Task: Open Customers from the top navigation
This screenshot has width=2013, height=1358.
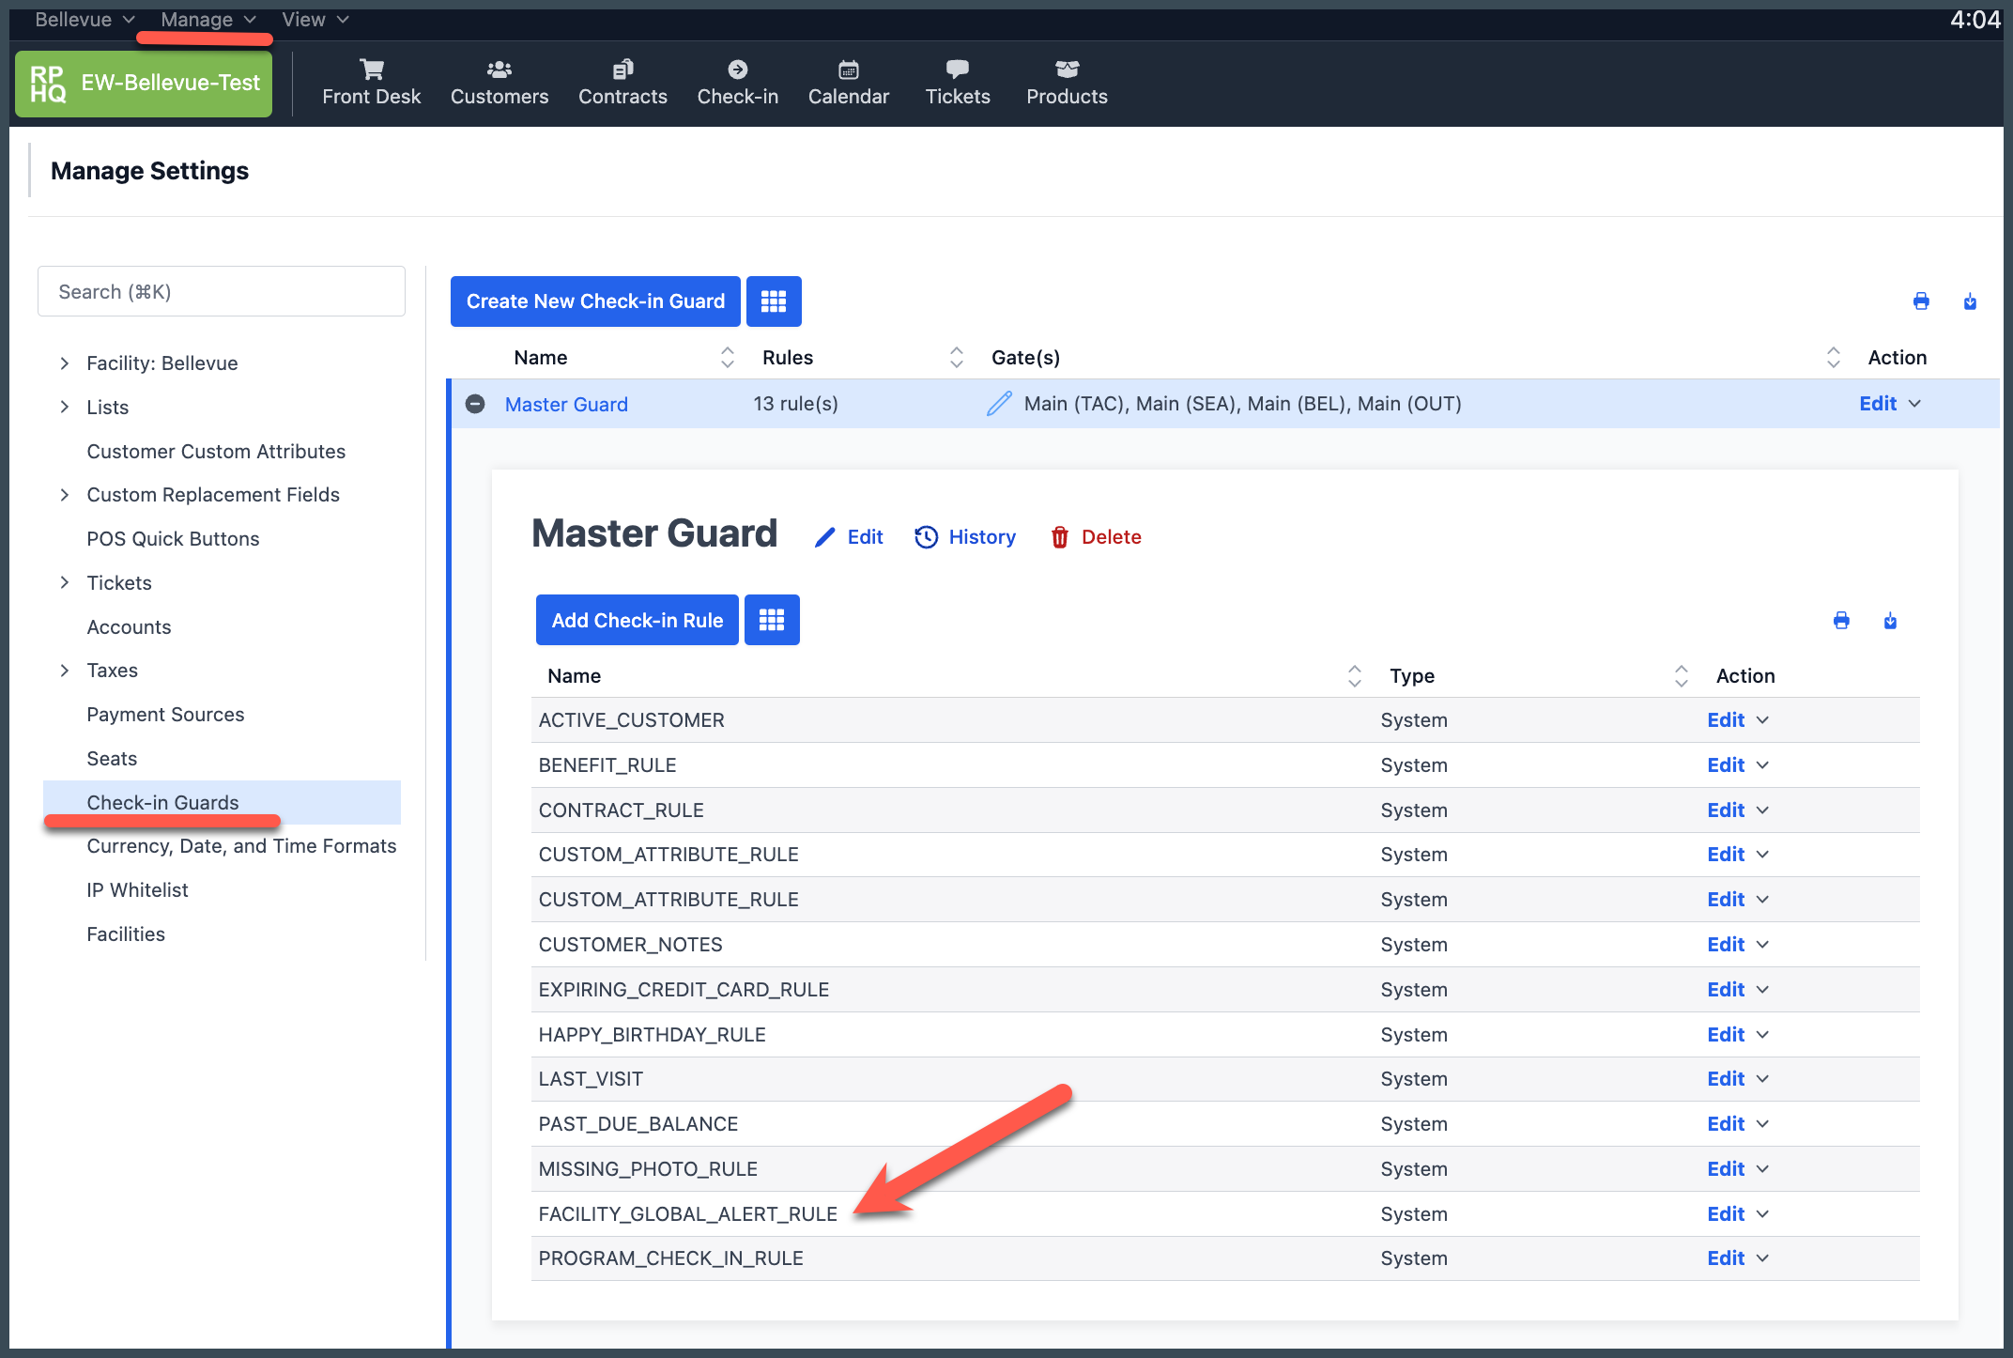Action: (x=499, y=84)
